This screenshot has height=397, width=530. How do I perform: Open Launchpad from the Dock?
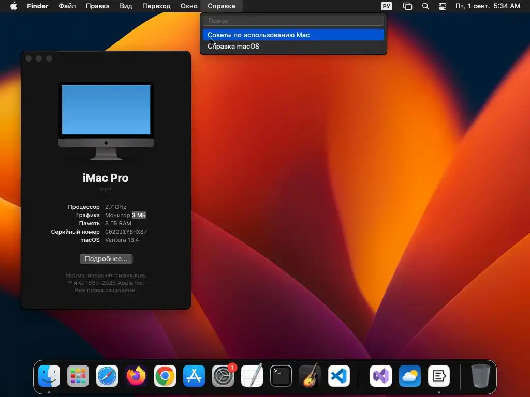tap(78, 376)
